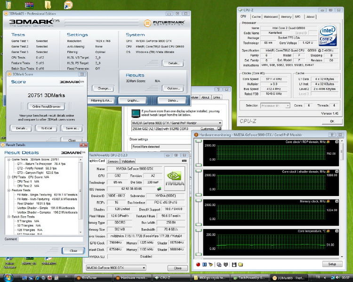
Task: Open the RivaTuner display adapter dropdown
Action: click(220, 123)
